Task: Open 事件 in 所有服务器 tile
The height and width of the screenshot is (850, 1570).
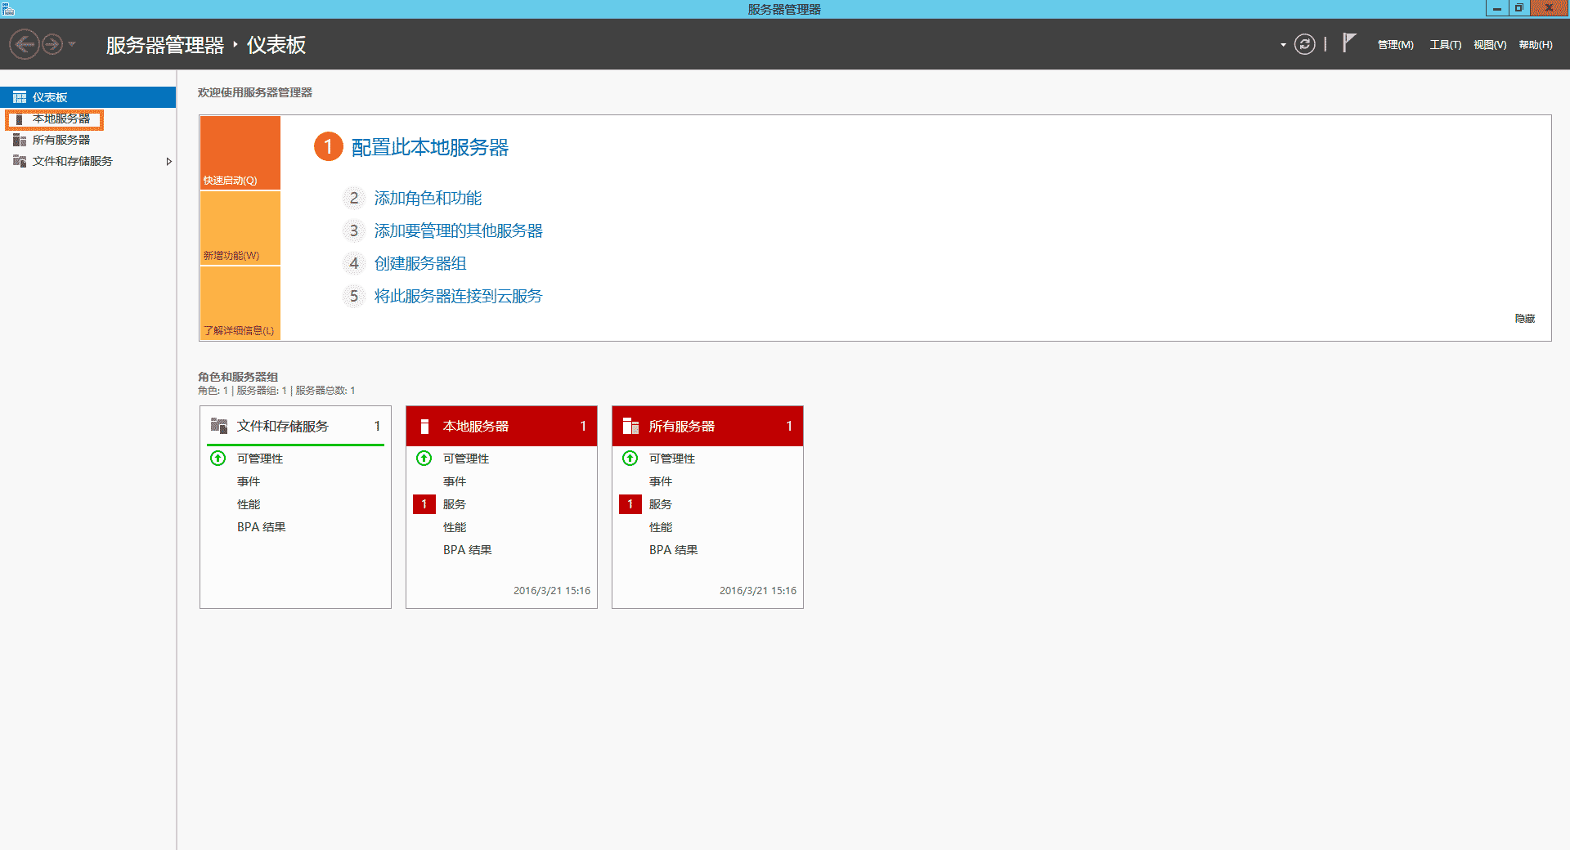Action: pos(661,481)
